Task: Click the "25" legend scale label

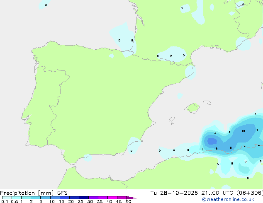Action: (80, 201)
